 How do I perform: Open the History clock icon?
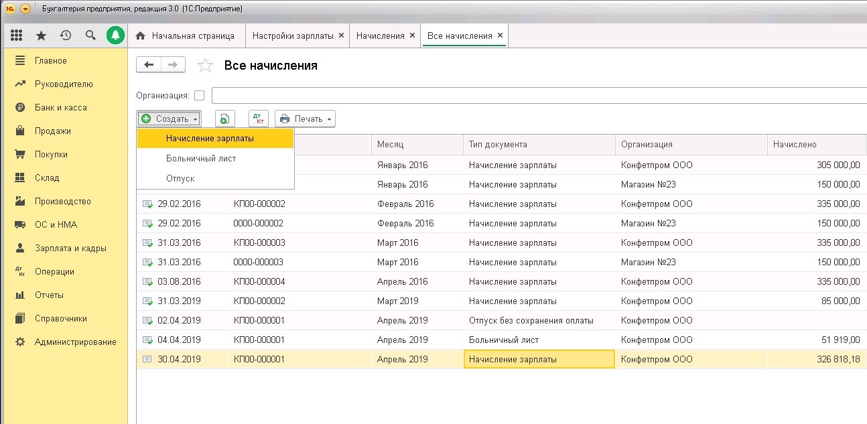(66, 36)
